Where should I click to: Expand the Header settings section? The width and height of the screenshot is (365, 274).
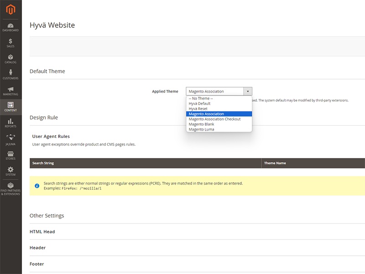click(x=38, y=248)
